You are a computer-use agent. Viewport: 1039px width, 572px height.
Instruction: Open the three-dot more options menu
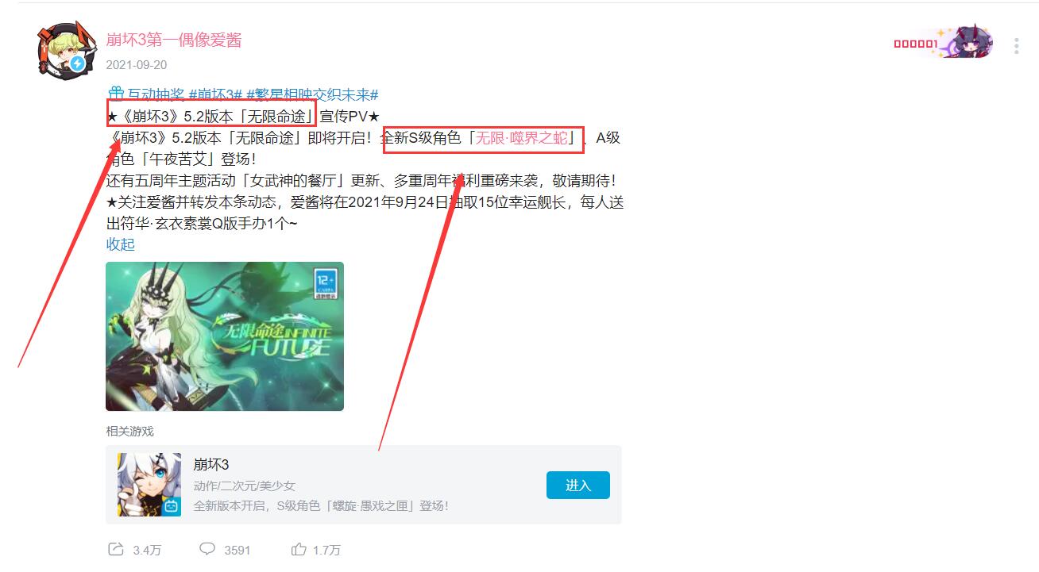(1016, 46)
